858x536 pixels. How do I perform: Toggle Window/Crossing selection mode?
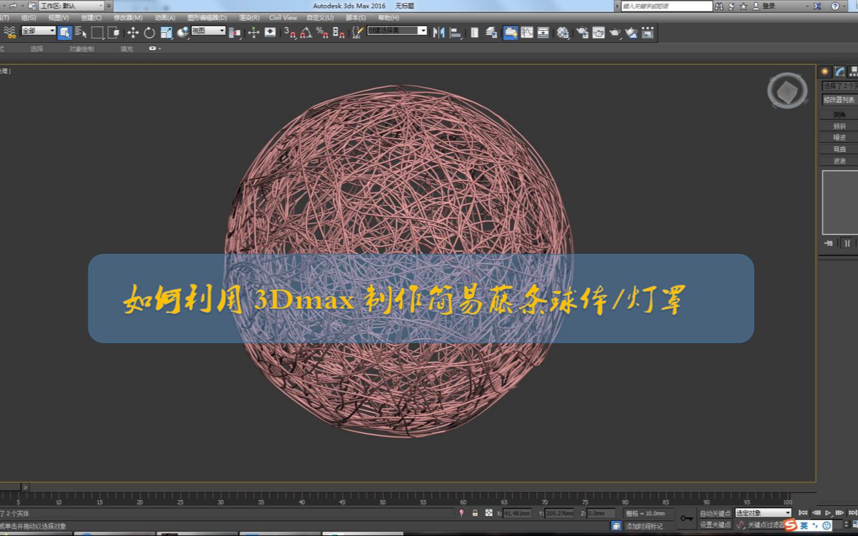coord(113,33)
